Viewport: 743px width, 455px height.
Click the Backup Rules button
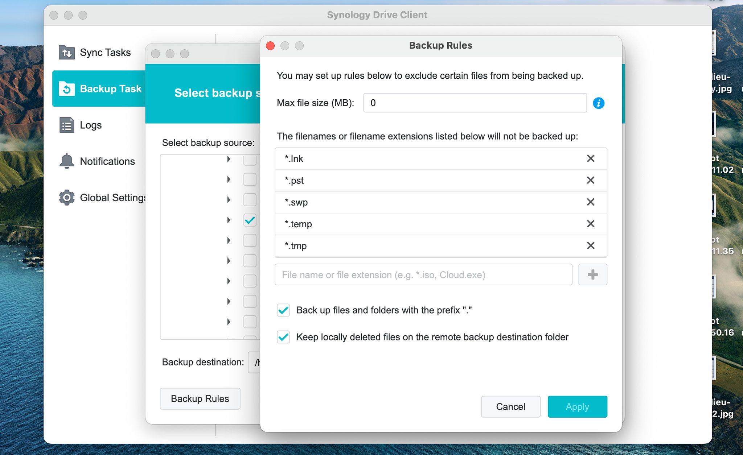pos(200,399)
